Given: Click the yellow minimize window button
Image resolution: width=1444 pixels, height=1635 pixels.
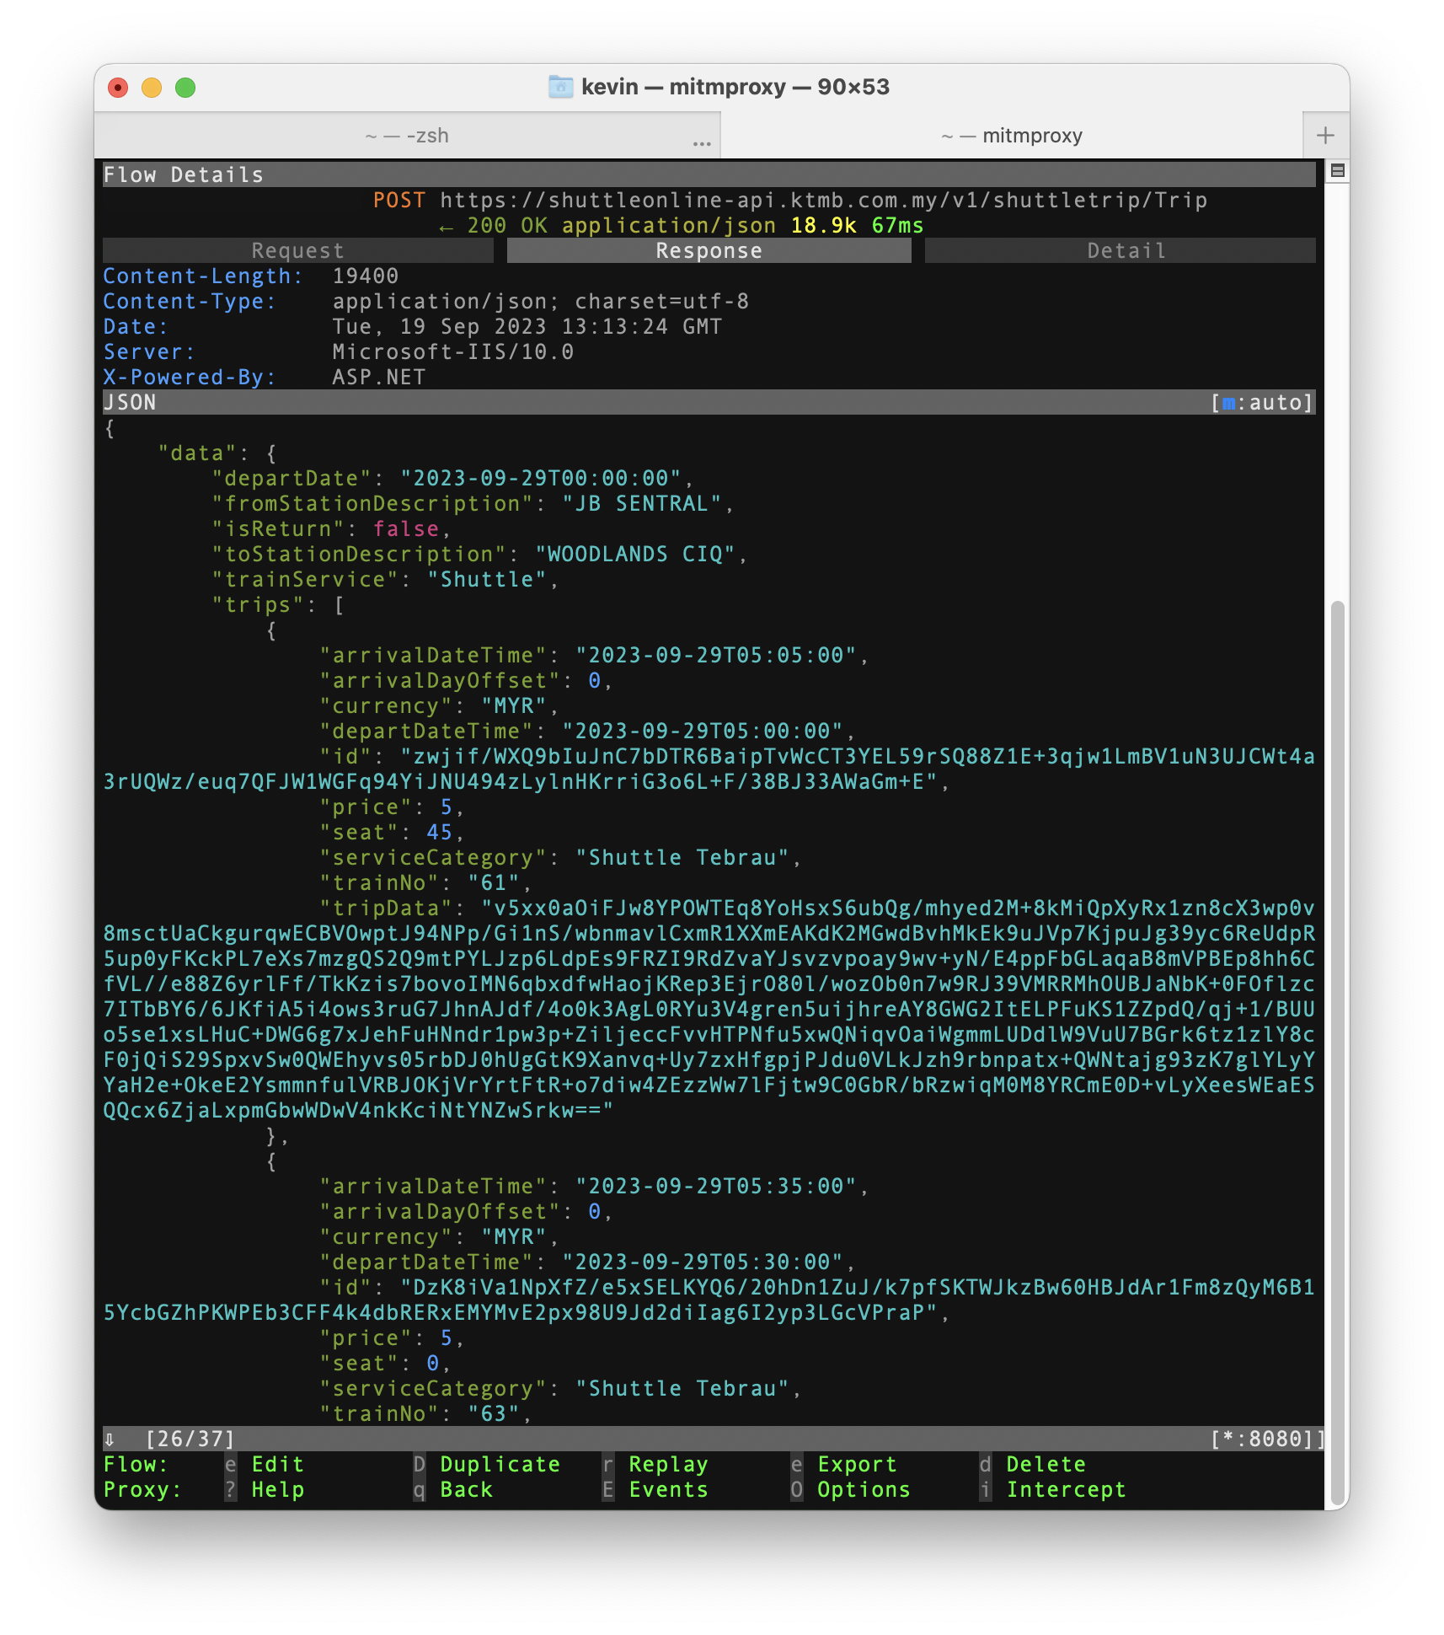Looking at the screenshot, I should point(152,88).
